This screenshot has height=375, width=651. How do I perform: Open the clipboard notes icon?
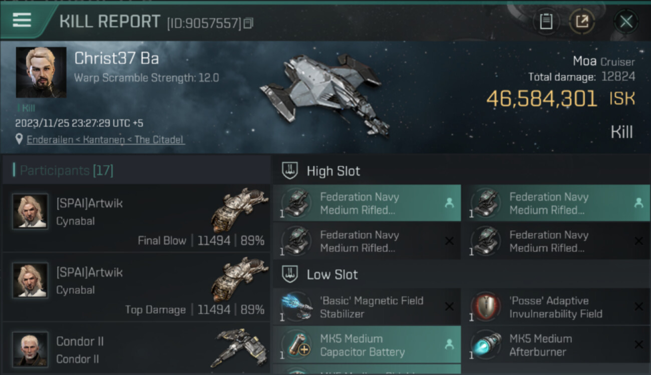pos(546,21)
